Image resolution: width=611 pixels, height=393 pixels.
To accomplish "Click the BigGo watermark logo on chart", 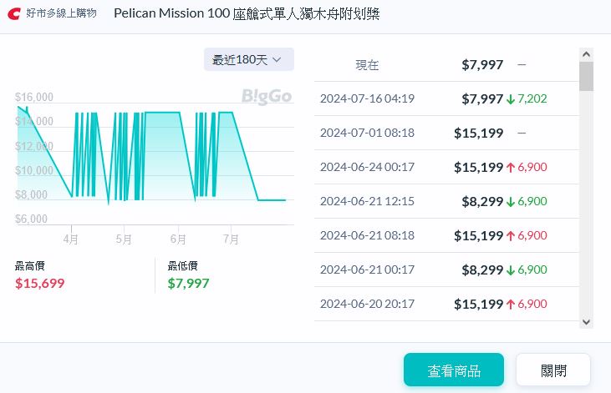I will point(267,96).
